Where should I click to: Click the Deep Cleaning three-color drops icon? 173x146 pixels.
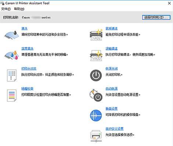pos(12,55)
